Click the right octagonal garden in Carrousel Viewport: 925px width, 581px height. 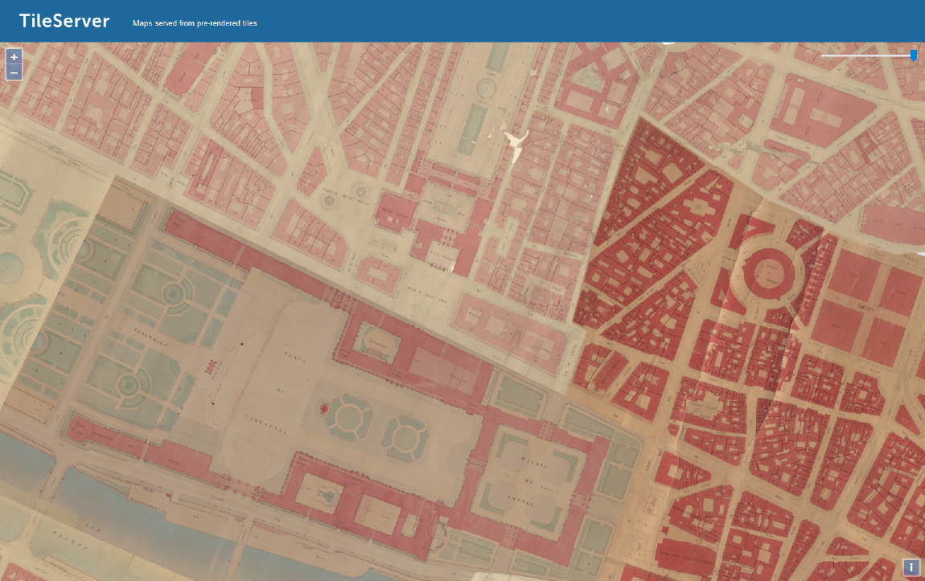406,436
